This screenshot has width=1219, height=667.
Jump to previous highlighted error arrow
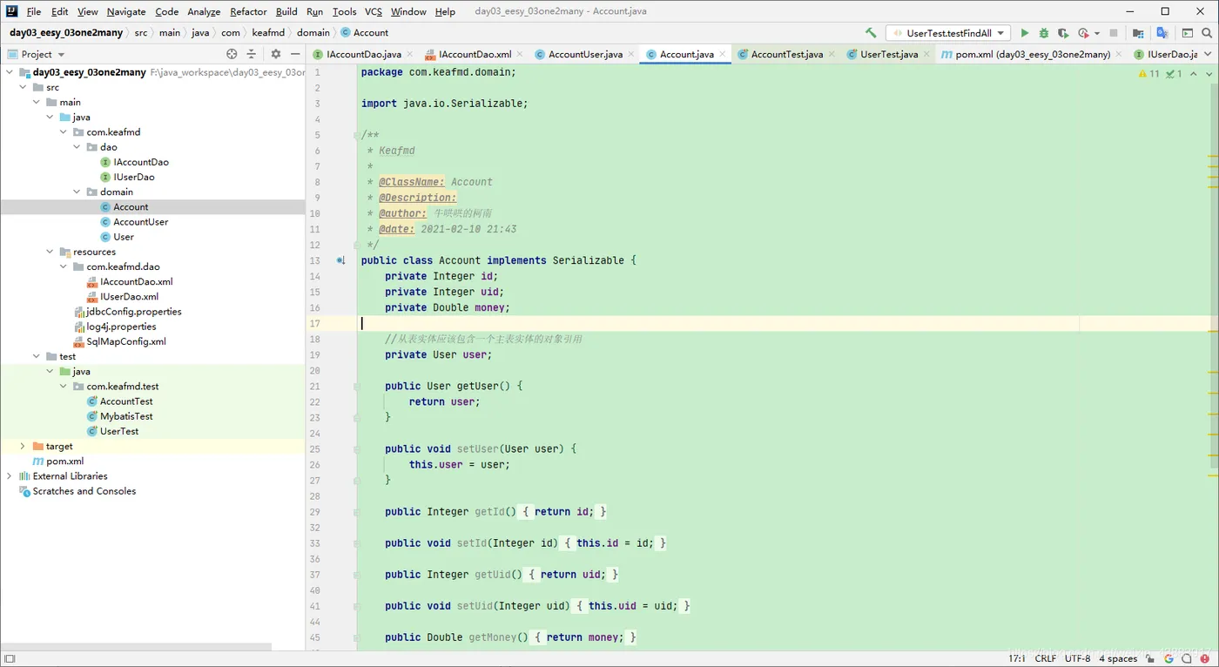click(1195, 74)
